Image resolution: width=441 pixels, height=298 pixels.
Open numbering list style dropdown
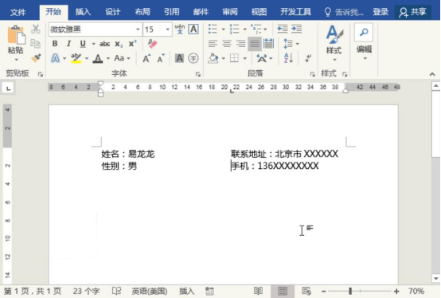coord(244,29)
